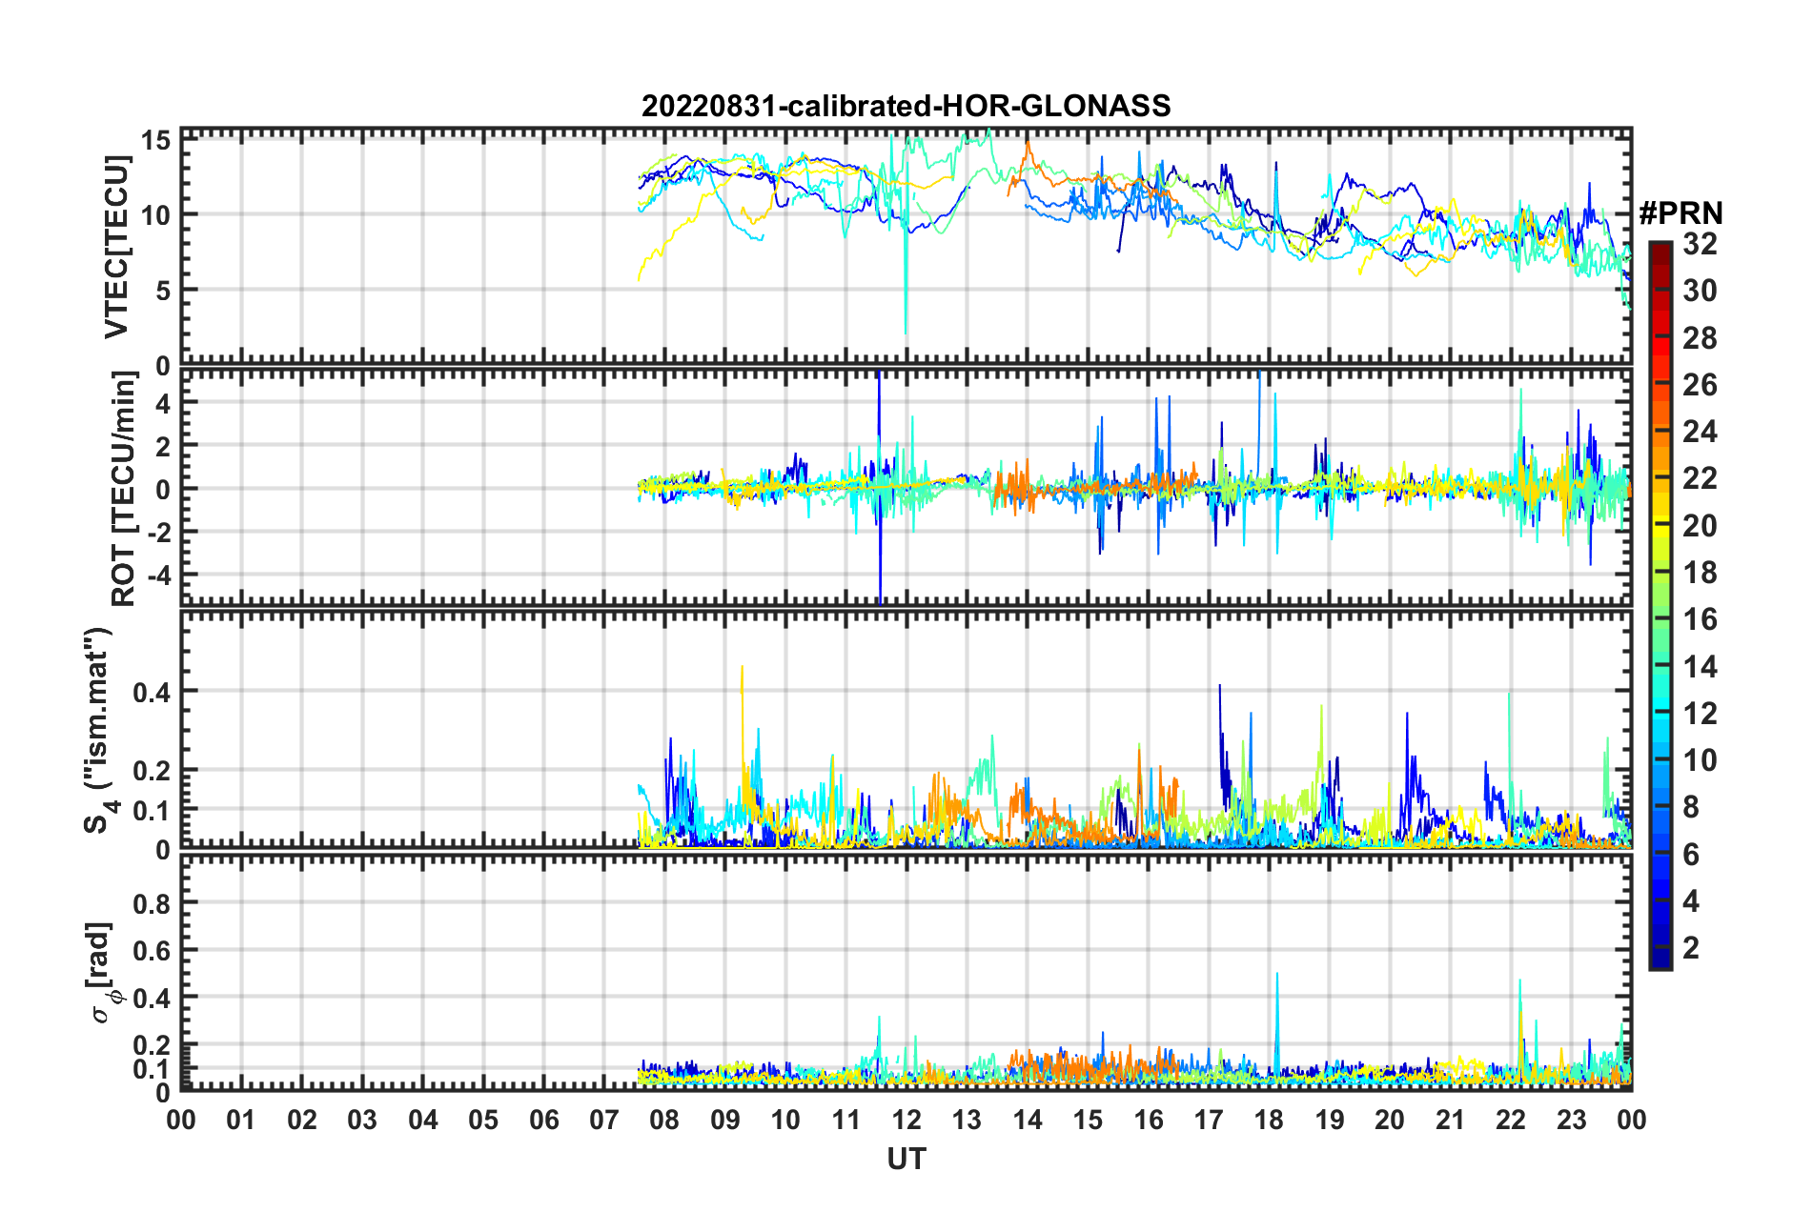Click the #PRN colorbar title
This screenshot has width=1813, height=1212.
[x=1681, y=213]
